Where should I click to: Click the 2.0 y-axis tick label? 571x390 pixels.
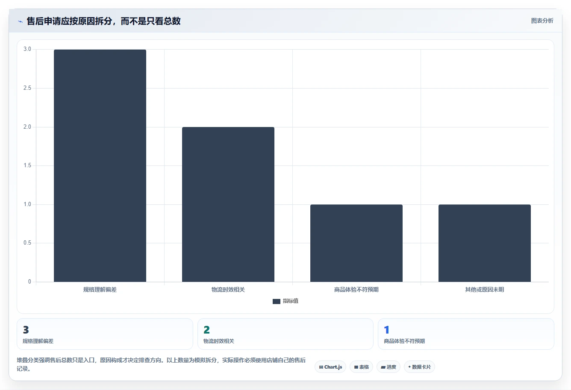pyautogui.click(x=27, y=127)
